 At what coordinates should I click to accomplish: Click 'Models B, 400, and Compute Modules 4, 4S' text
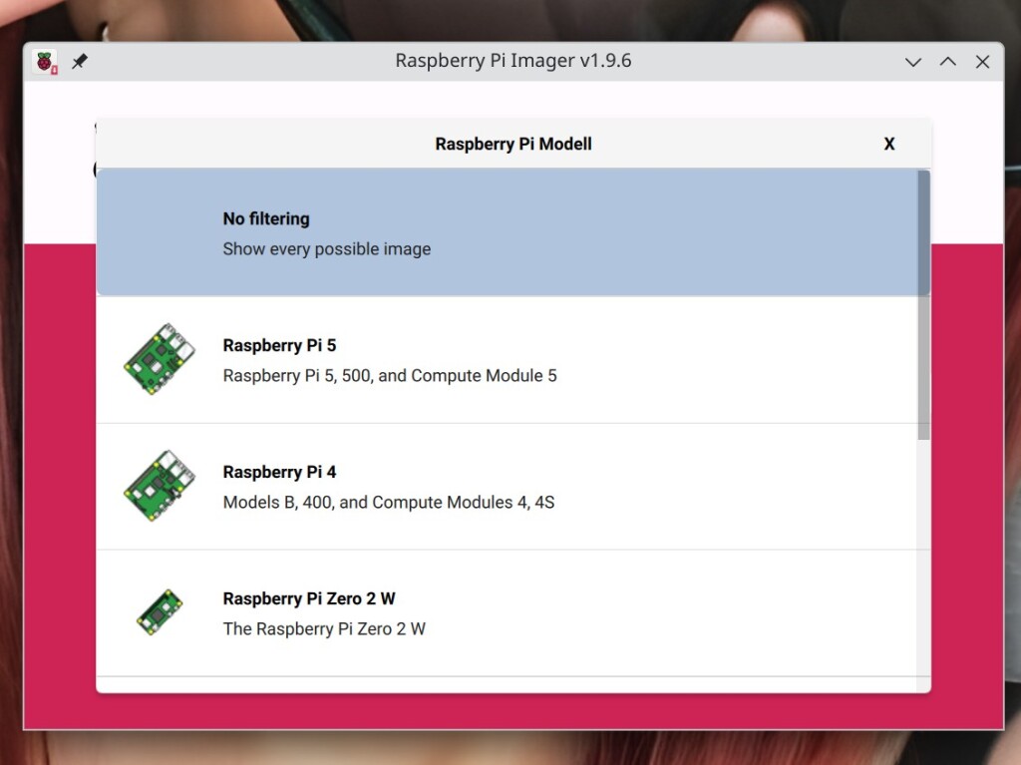pyautogui.click(x=389, y=502)
